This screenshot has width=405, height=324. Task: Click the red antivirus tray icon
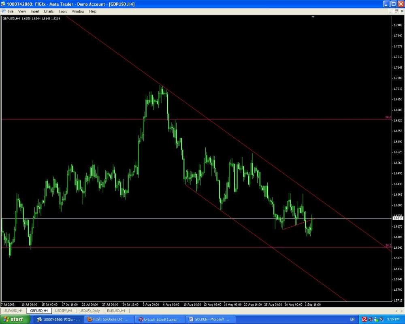click(x=364, y=320)
